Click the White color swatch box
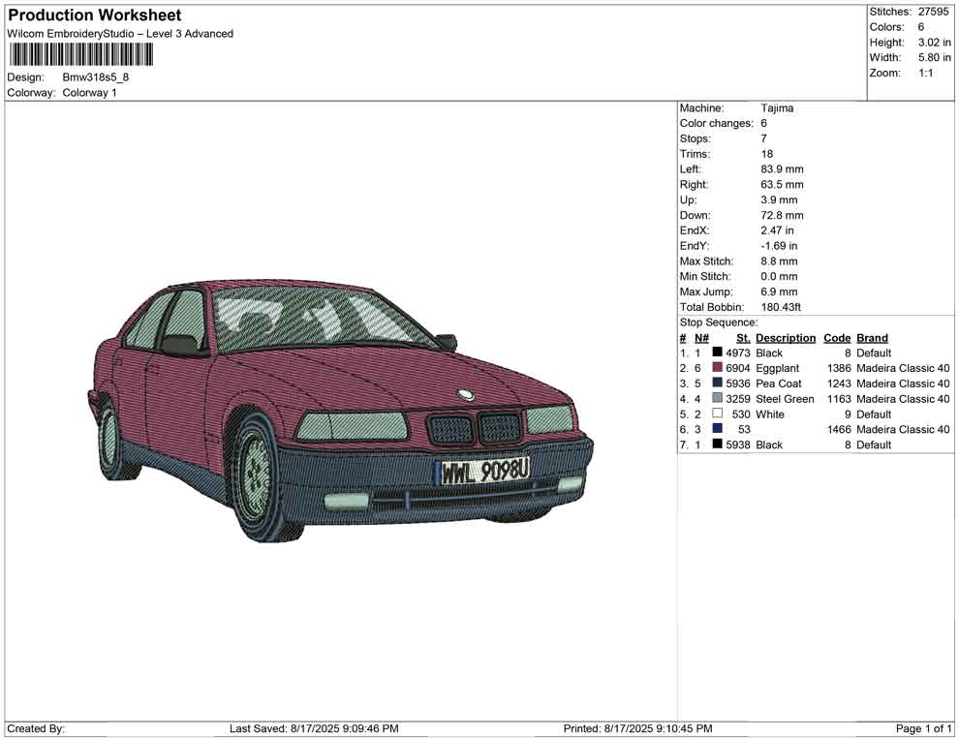 click(717, 415)
